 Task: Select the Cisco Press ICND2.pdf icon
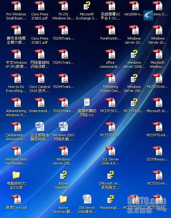coord(40,6)
